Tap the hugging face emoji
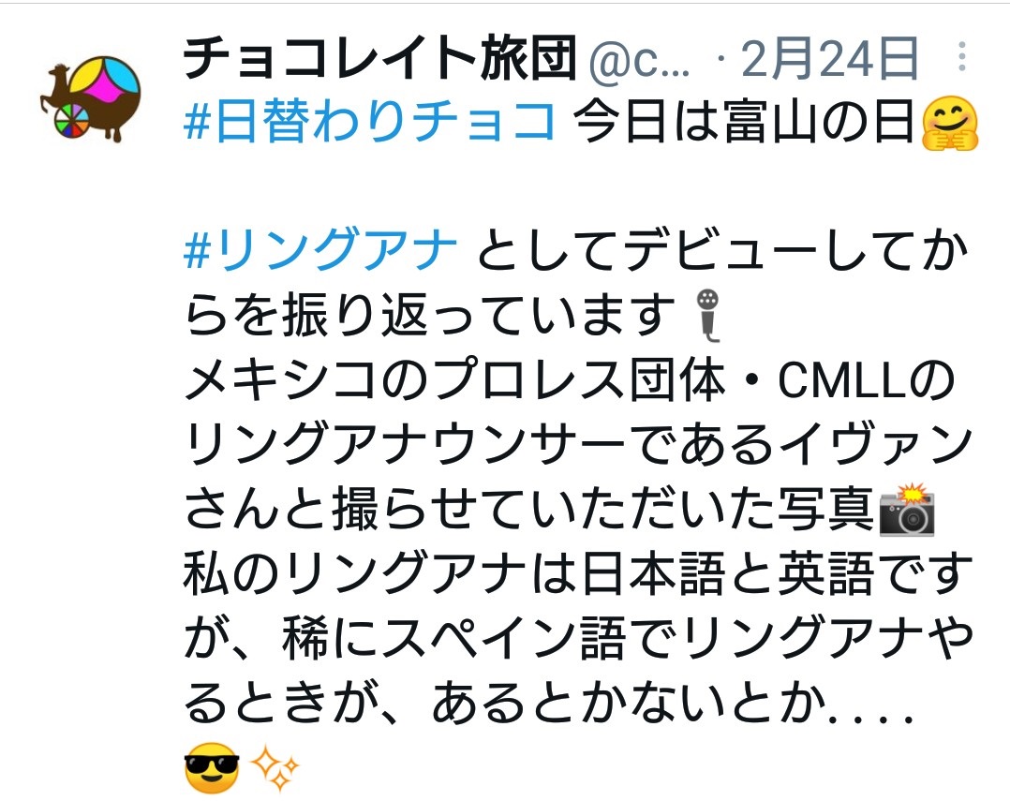The image size is (1010, 801). click(950, 123)
